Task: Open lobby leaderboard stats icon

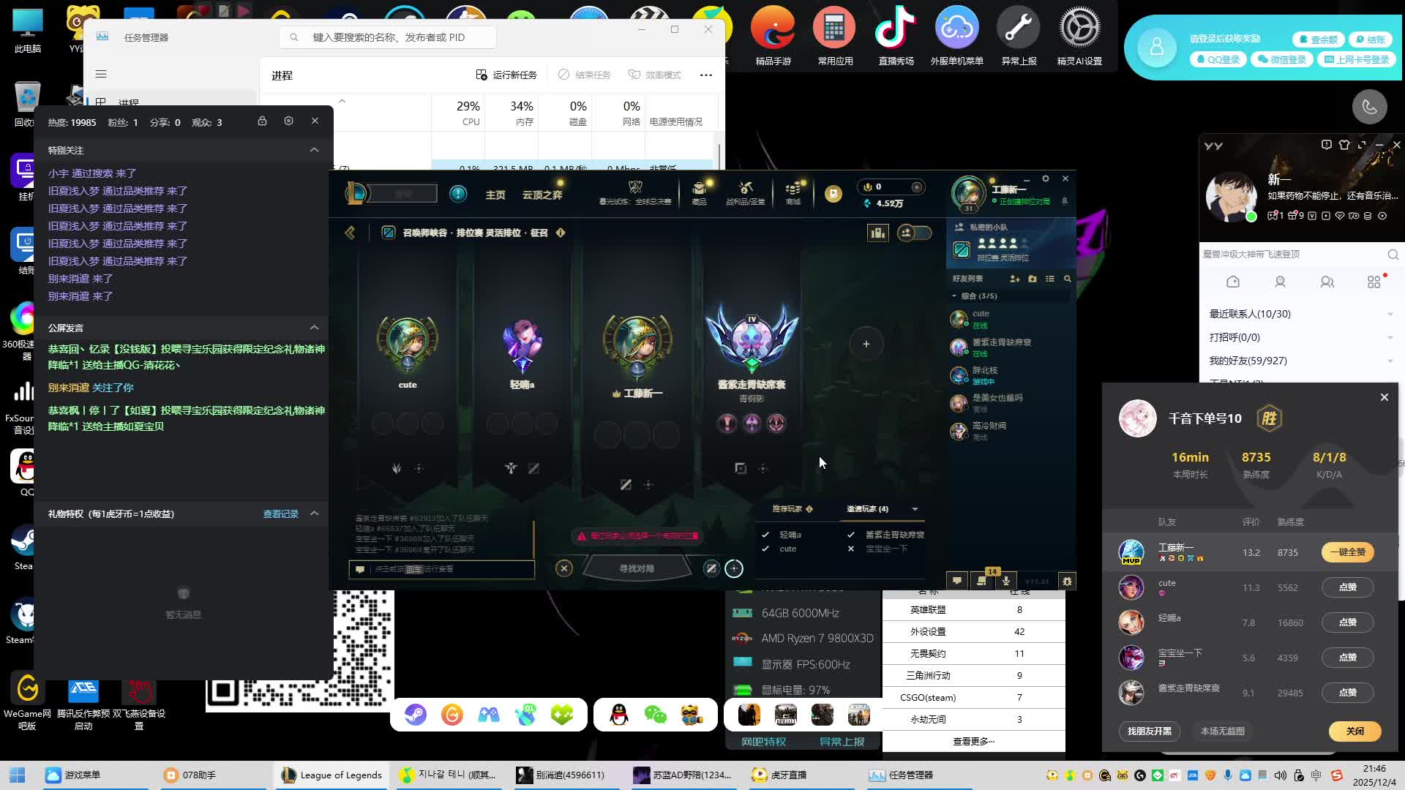Action: point(877,233)
